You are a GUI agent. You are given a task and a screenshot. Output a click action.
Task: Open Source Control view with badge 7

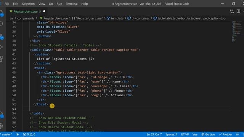click(x=2, y=37)
